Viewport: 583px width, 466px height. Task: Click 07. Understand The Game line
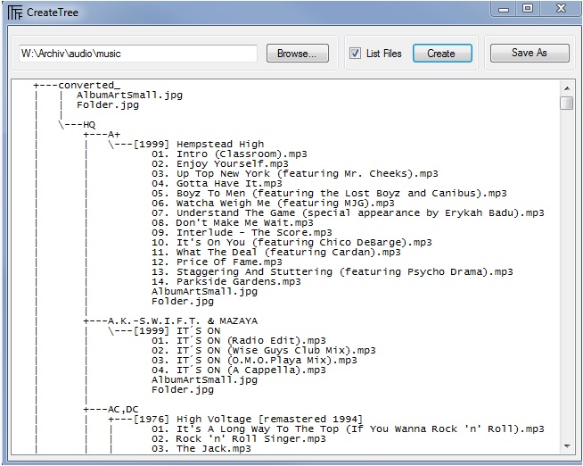point(348,212)
